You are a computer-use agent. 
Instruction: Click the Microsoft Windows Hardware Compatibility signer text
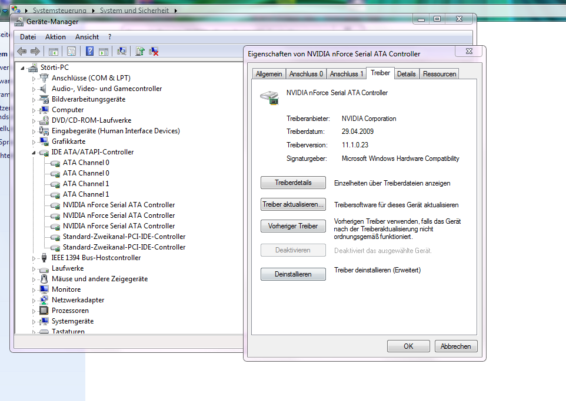(x=401, y=159)
